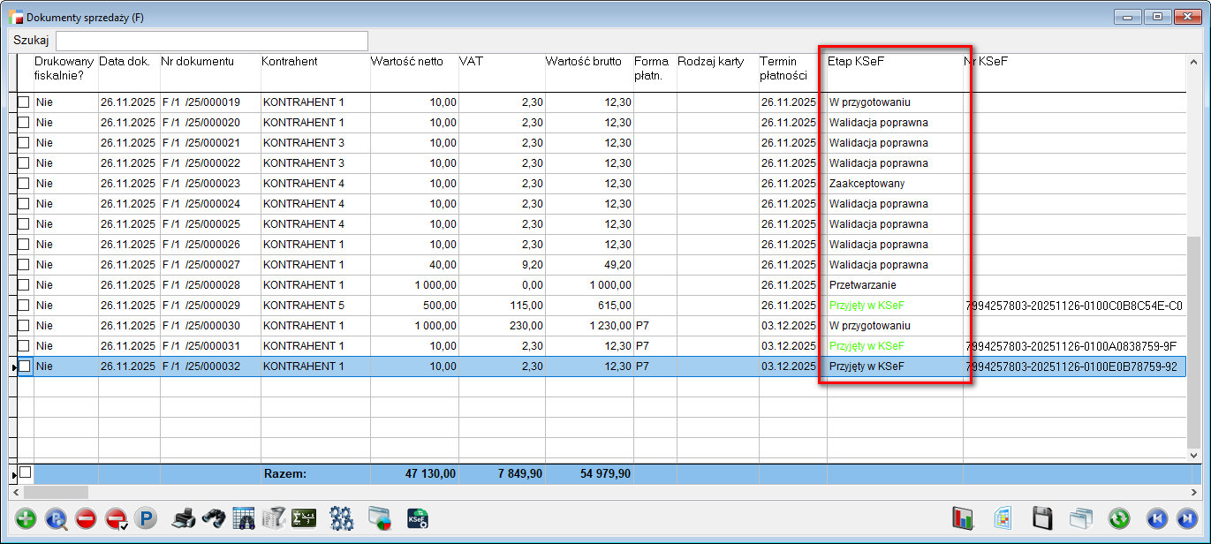The width and height of the screenshot is (1211, 544).
Task: Click the floppy disk save icon
Action: point(1042,519)
